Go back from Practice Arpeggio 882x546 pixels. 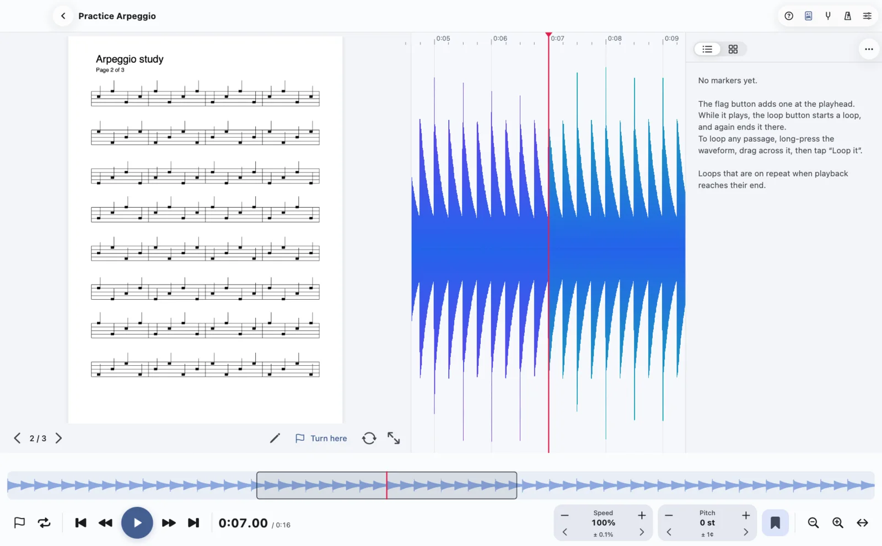(x=63, y=16)
